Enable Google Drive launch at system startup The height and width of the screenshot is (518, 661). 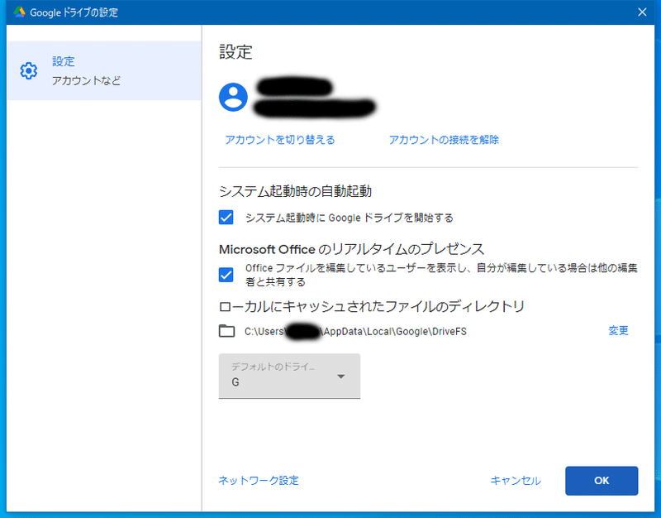click(225, 218)
